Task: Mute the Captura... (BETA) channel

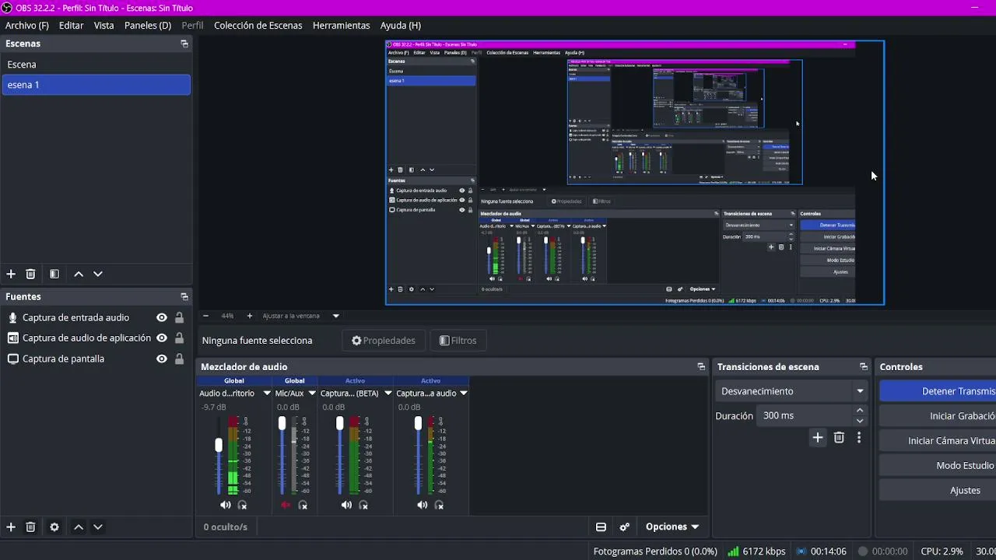Action: tap(346, 506)
